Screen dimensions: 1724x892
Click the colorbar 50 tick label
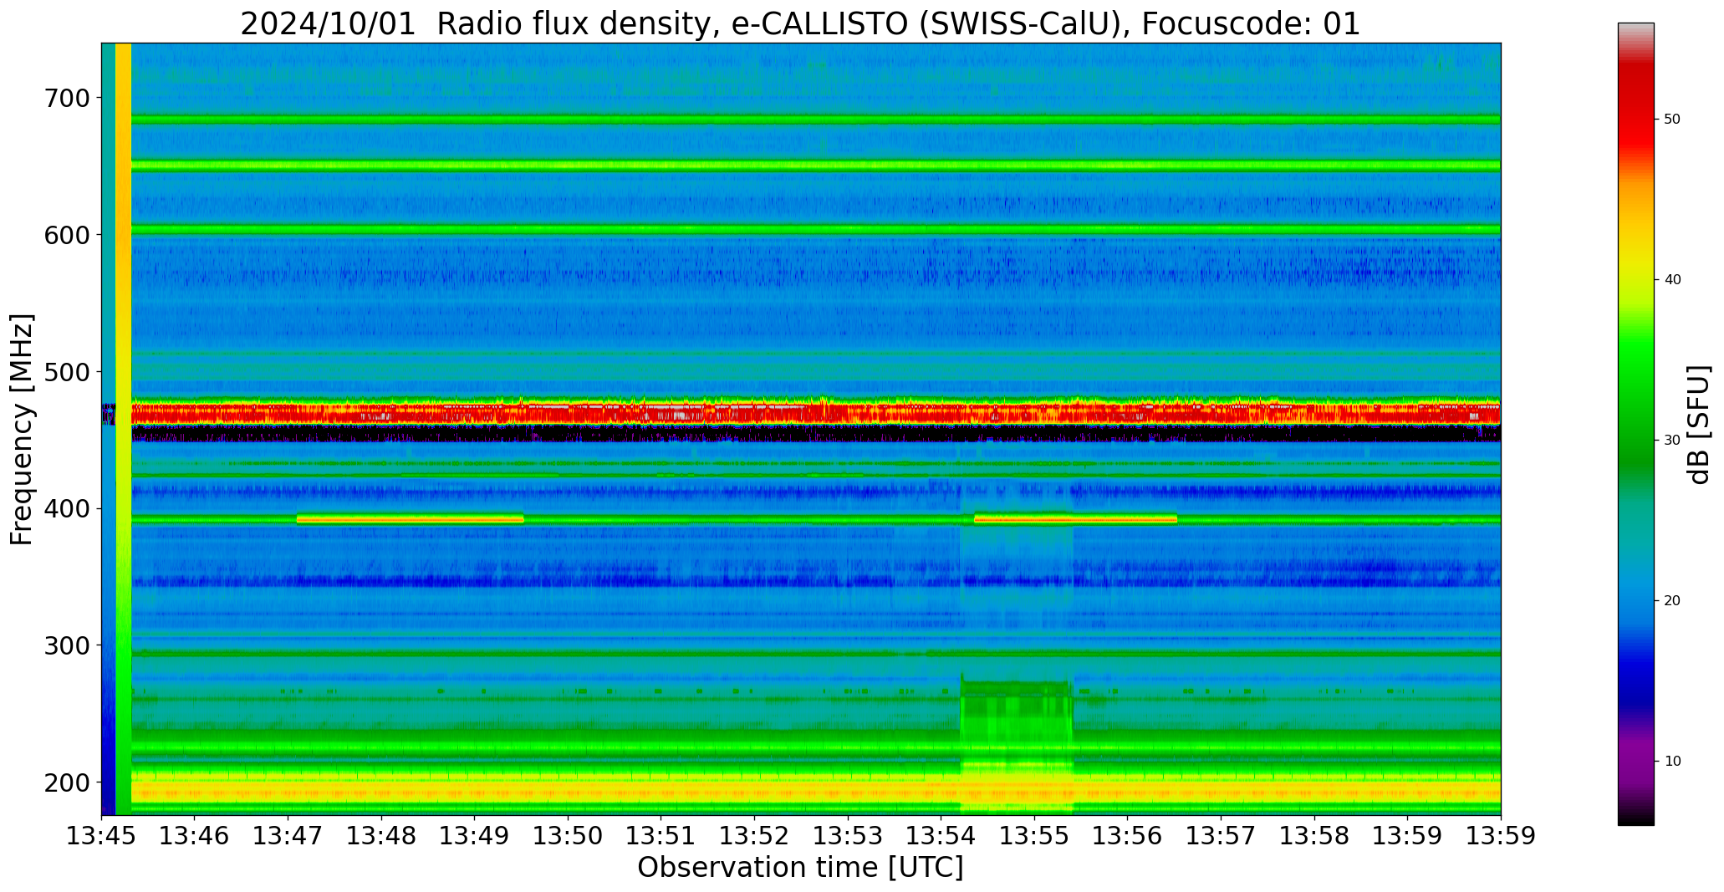(1672, 120)
